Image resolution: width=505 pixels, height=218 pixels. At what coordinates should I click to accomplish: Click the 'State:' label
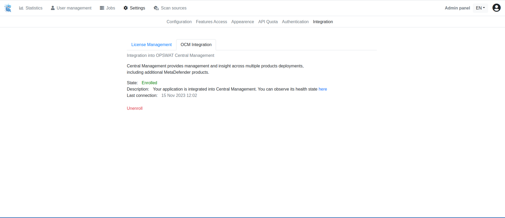coord(132,83)
